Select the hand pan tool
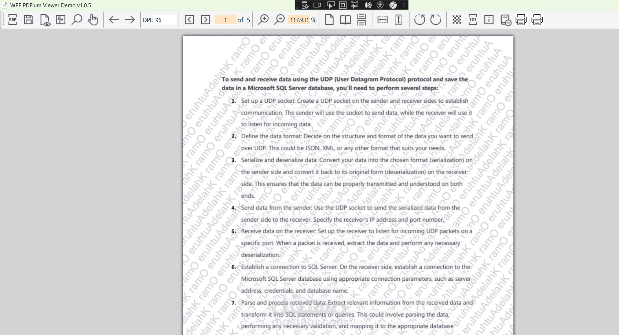 tap(92, 20)
